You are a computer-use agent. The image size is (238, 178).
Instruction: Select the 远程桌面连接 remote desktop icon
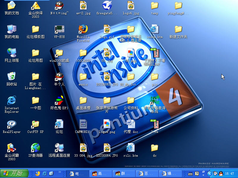(59, 148)
